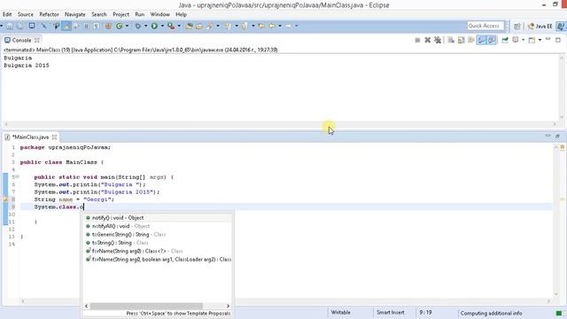Click the green status icon in the status bar

(559, 313)
